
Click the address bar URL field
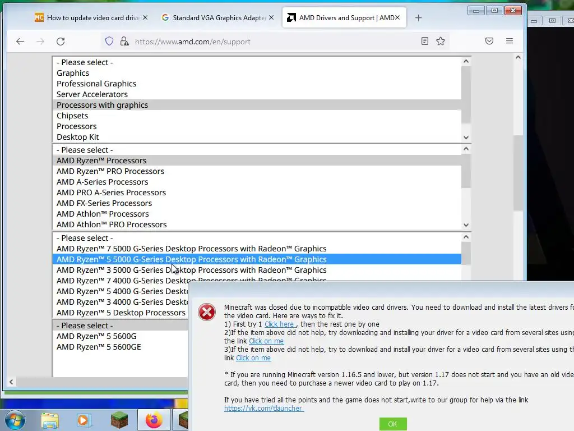275,42
